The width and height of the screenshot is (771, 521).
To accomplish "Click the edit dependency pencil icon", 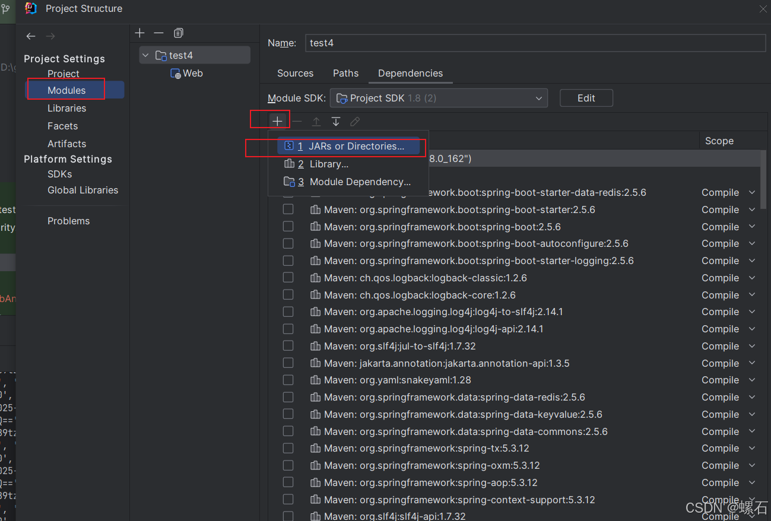I will tap(355, 121).
